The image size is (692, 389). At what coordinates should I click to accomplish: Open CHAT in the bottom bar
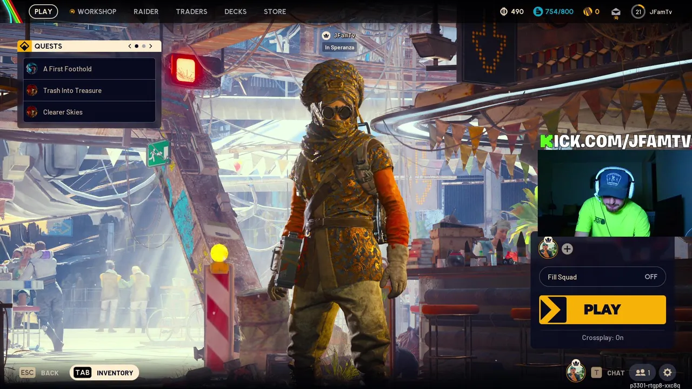(x=616, y=373)
